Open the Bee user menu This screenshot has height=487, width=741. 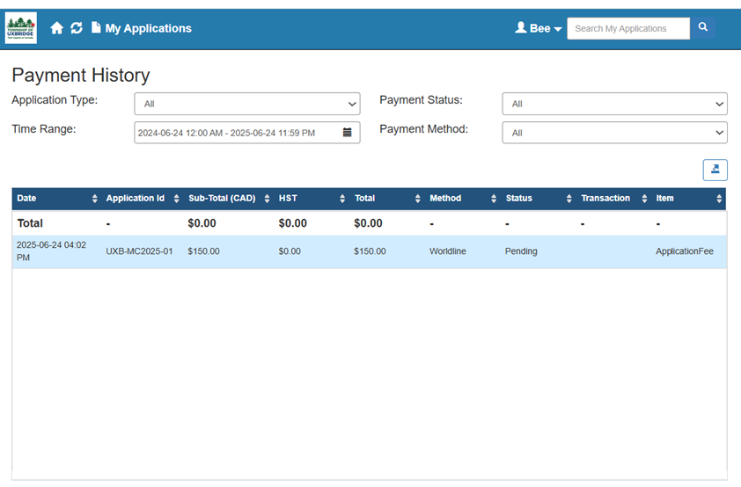click(539, 28)
